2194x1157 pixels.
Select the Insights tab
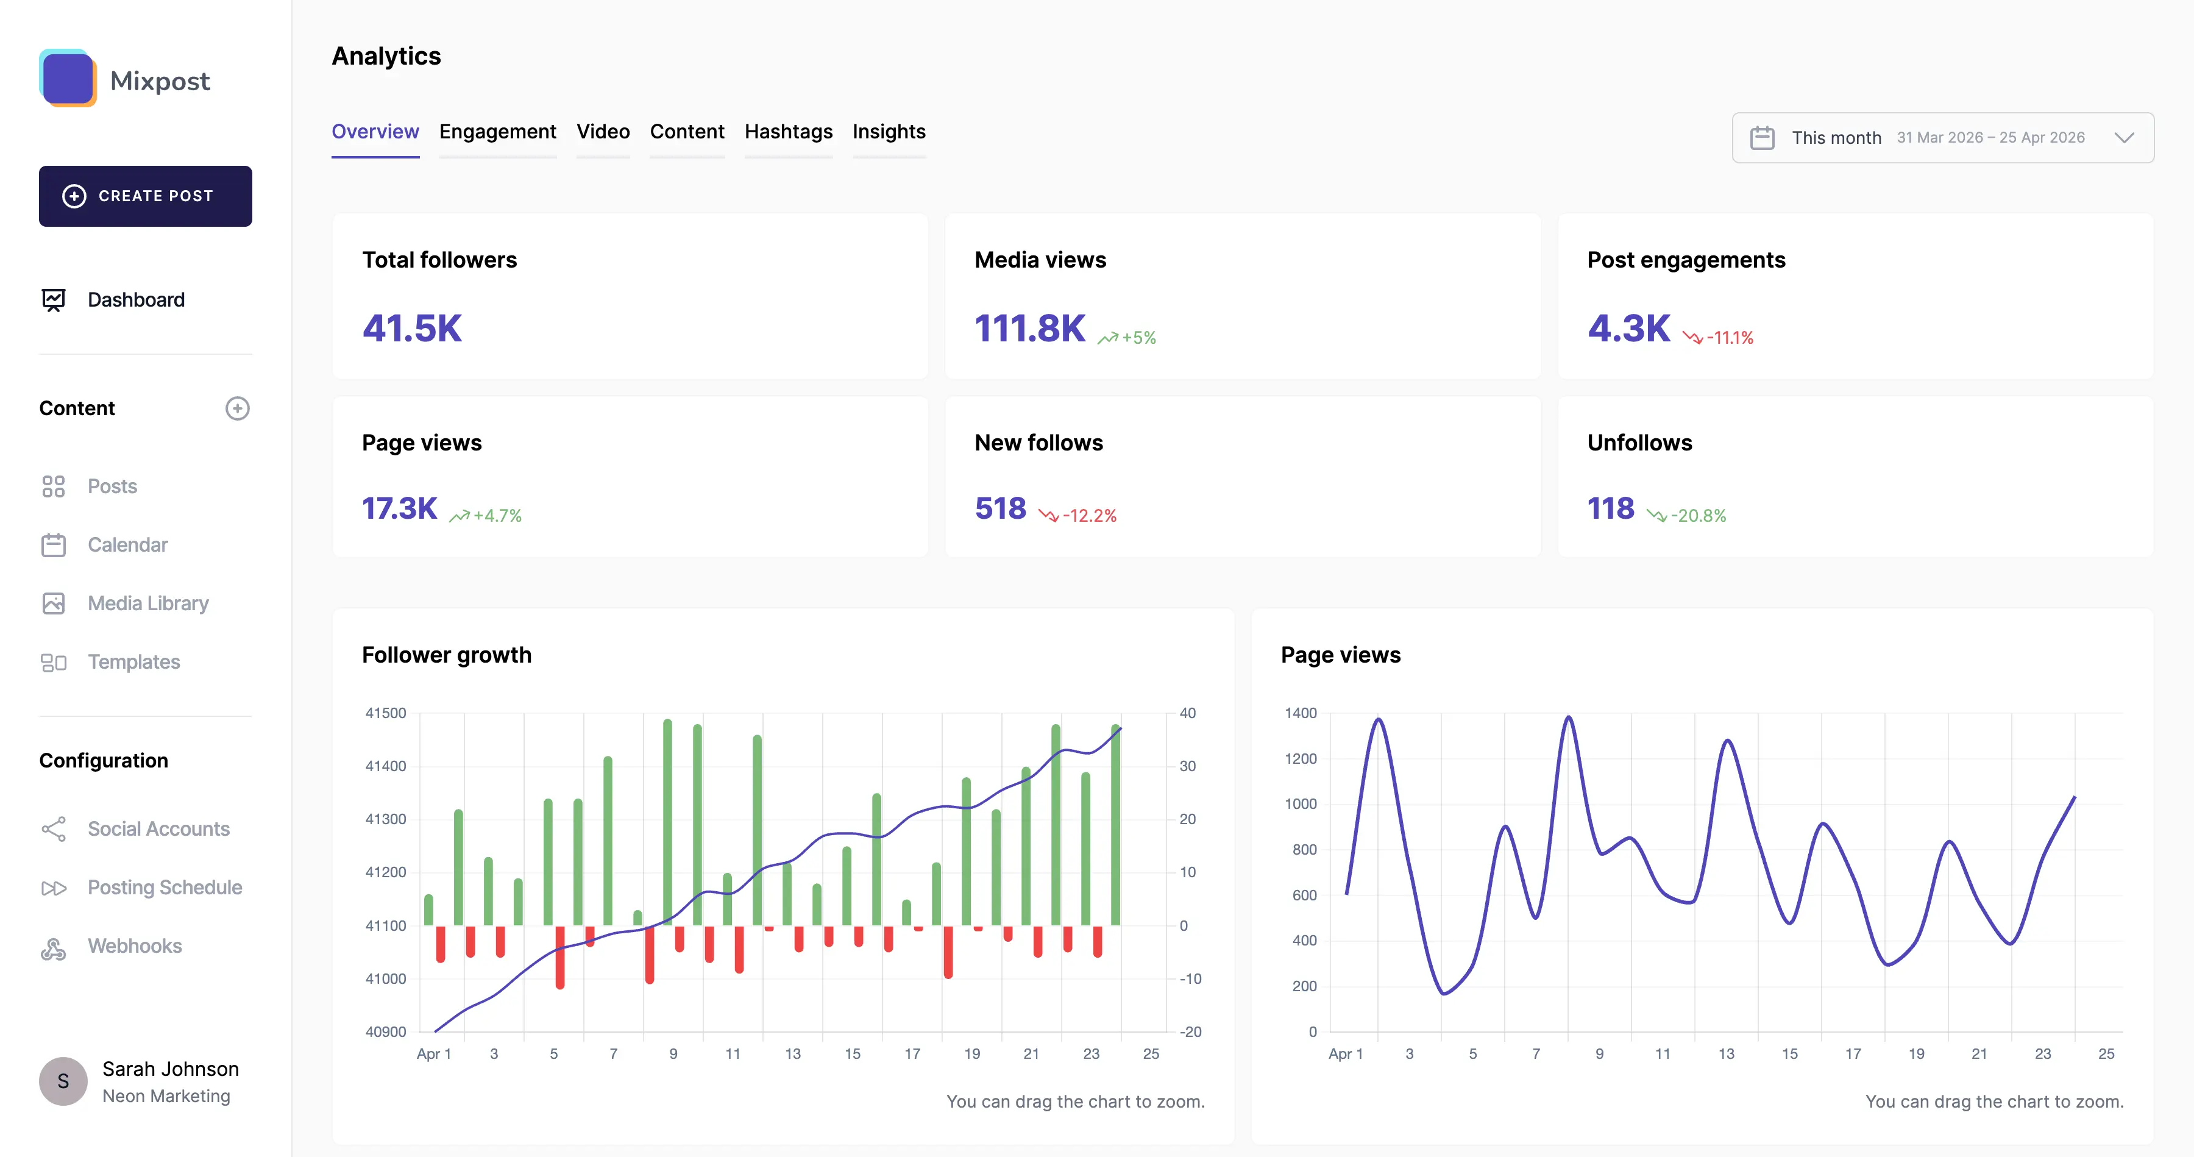click(889, 131)
